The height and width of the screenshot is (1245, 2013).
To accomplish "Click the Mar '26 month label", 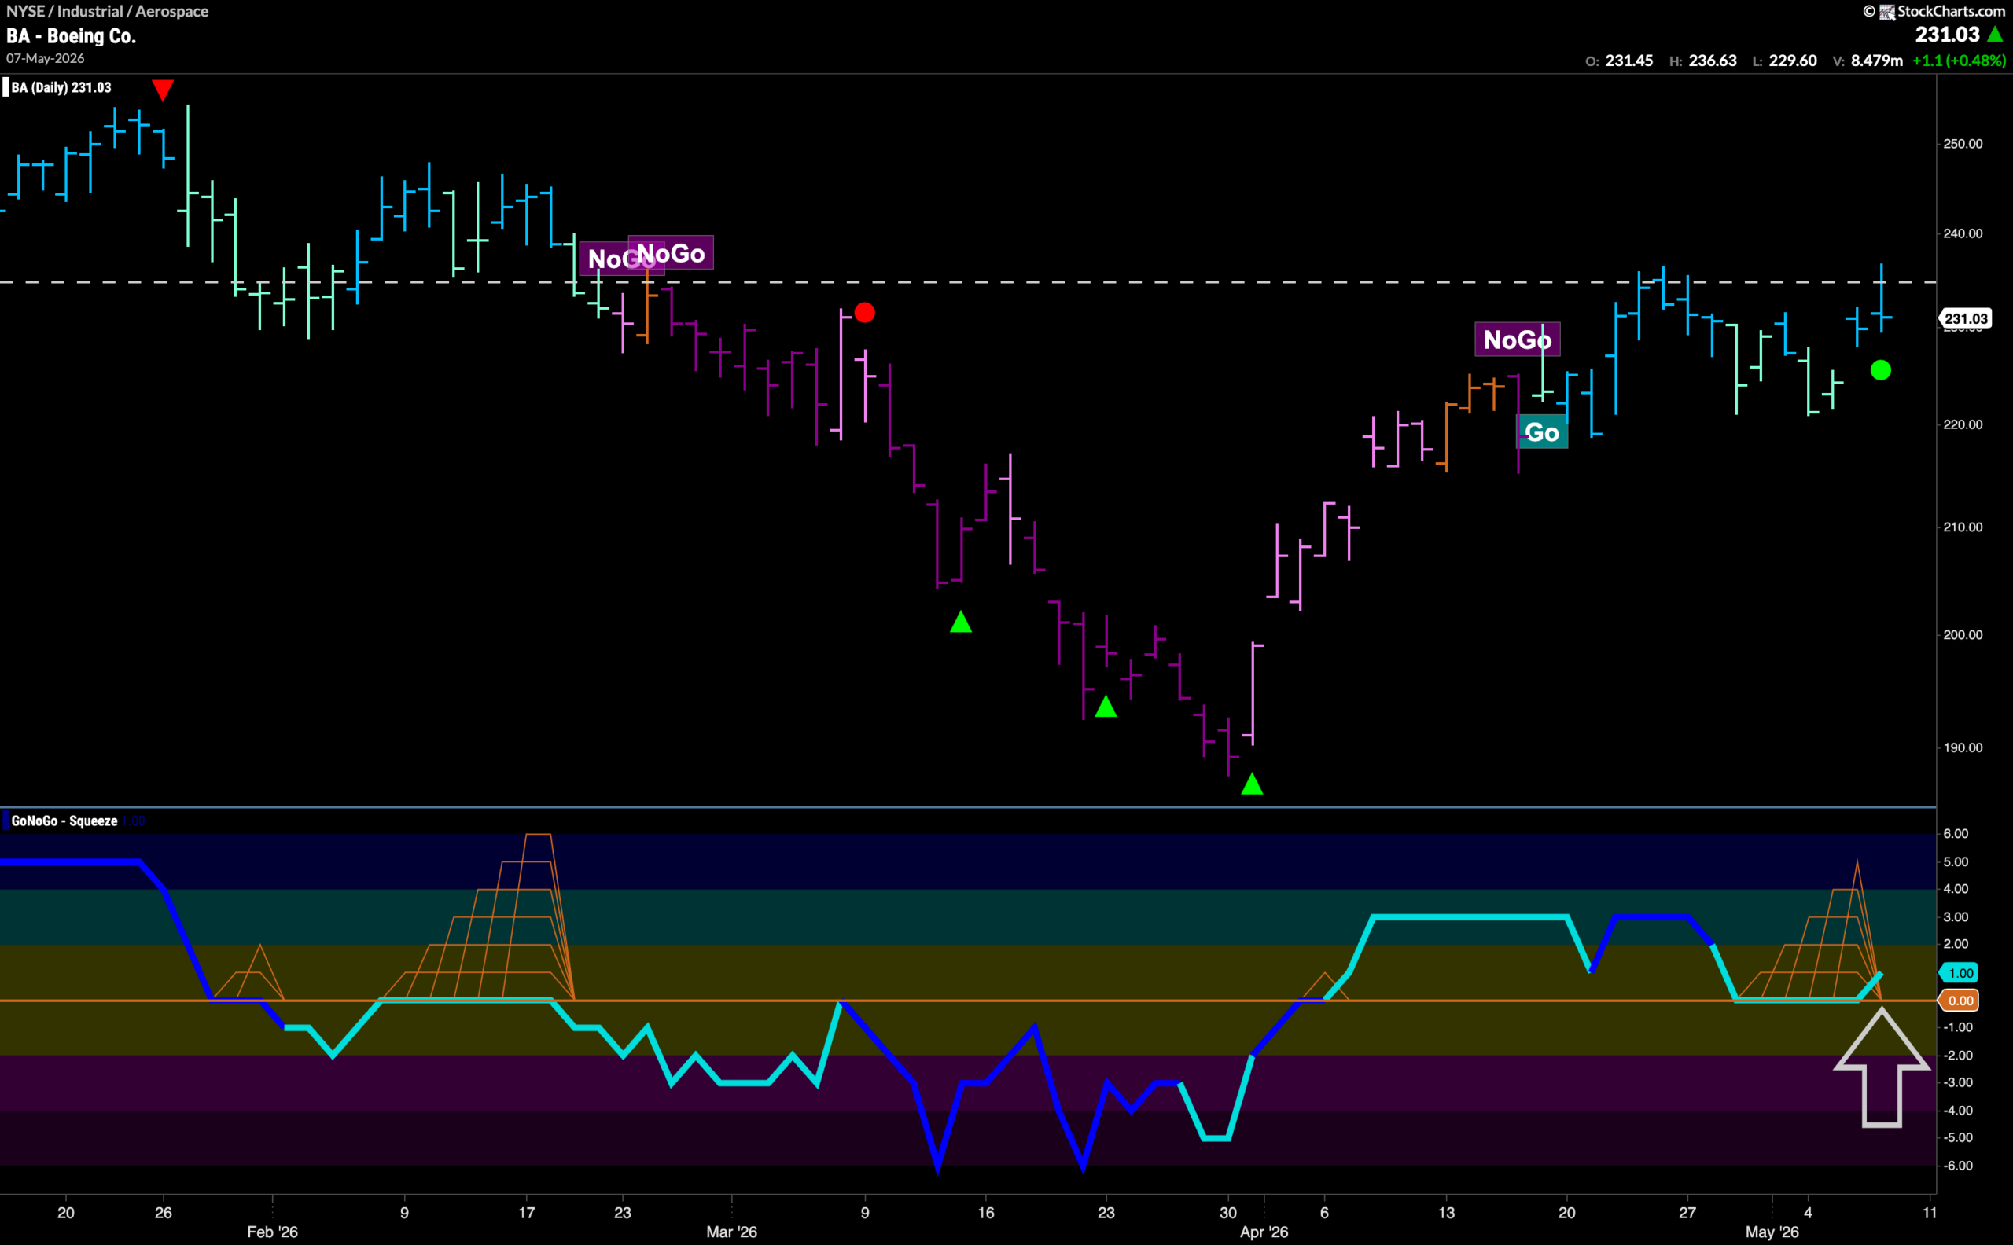I will coord(731,1232).
